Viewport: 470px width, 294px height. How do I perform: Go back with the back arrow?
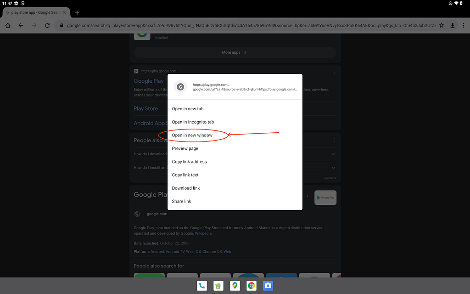coord(21,26)
